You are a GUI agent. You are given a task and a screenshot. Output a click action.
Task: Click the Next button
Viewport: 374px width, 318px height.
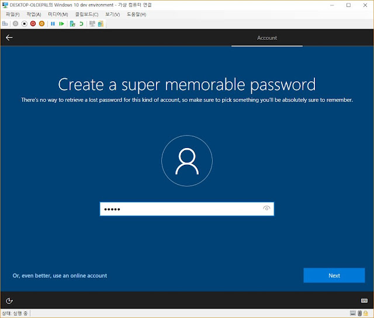point(334,275)
